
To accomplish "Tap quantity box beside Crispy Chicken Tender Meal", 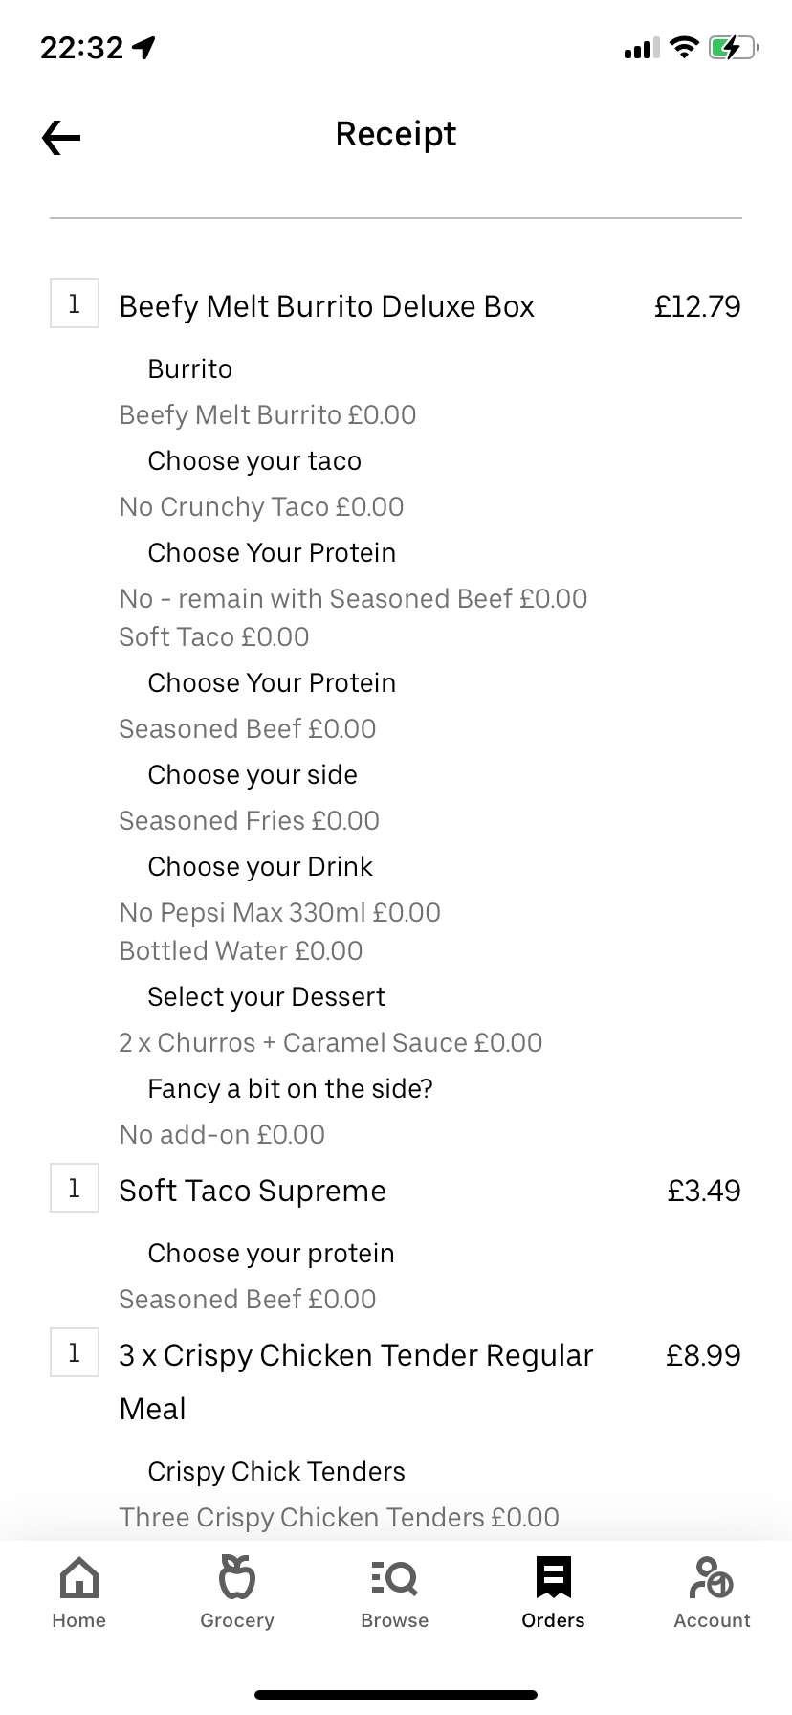I will pos(75,1353).
